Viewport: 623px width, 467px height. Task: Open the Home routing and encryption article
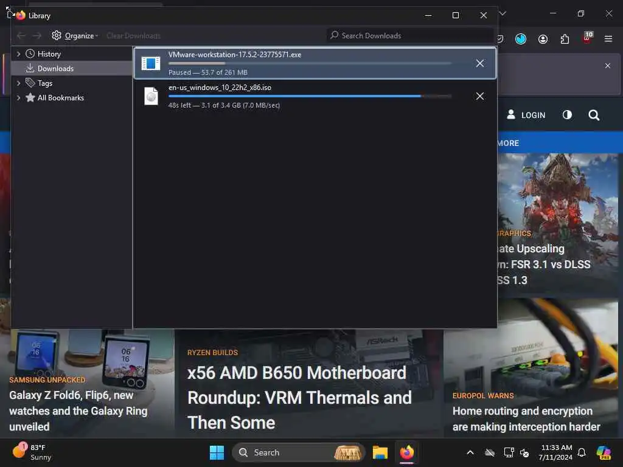point(526,419)
